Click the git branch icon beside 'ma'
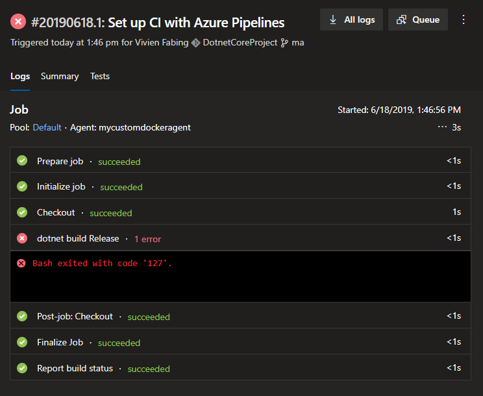This screenshot has width=483, height=396. point(284,43)
